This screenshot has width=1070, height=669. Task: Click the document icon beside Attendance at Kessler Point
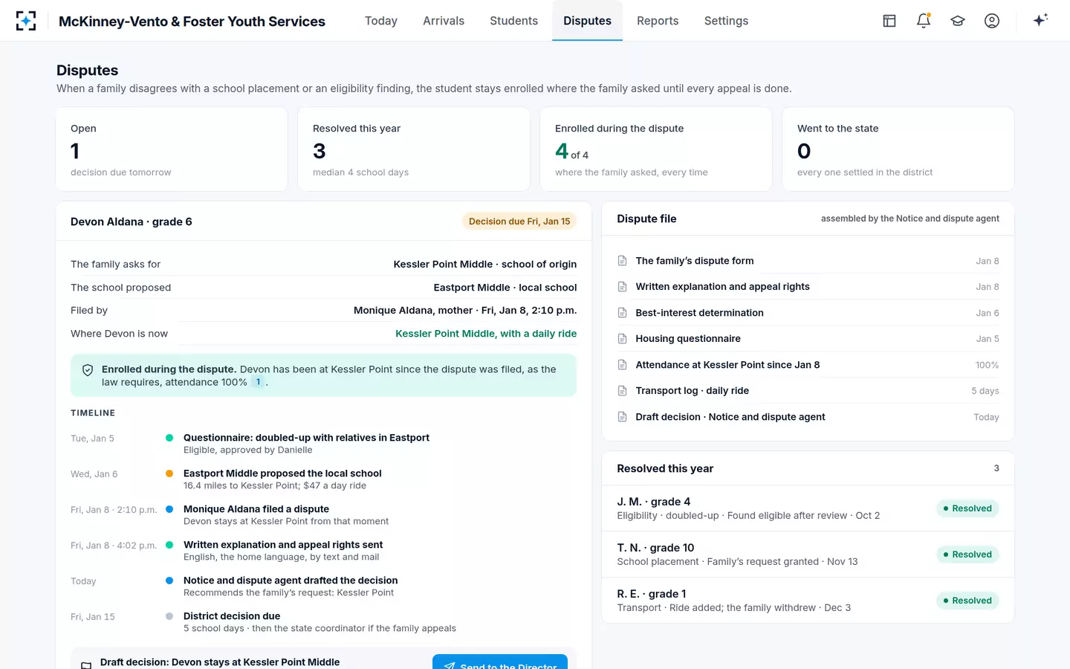623,365
